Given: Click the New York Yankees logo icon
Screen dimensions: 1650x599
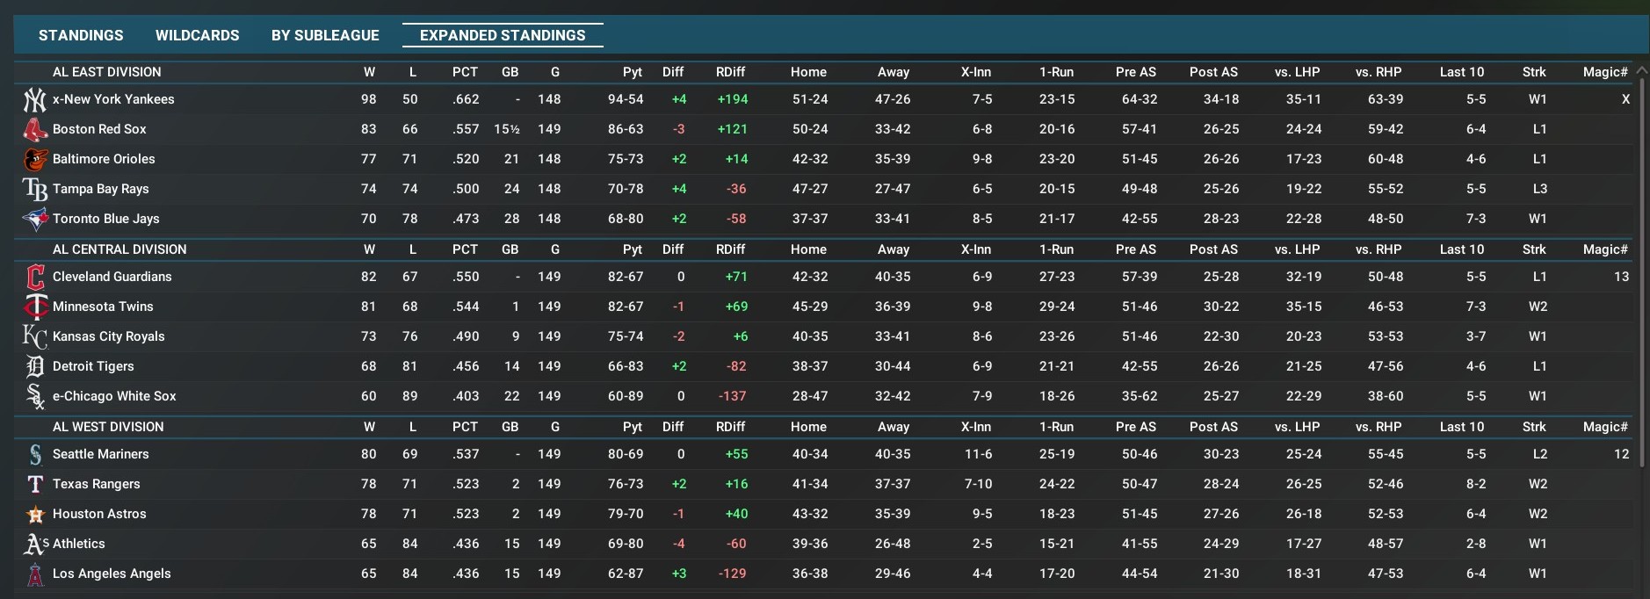Looking at the screenshot, I should tap(34, 100).
